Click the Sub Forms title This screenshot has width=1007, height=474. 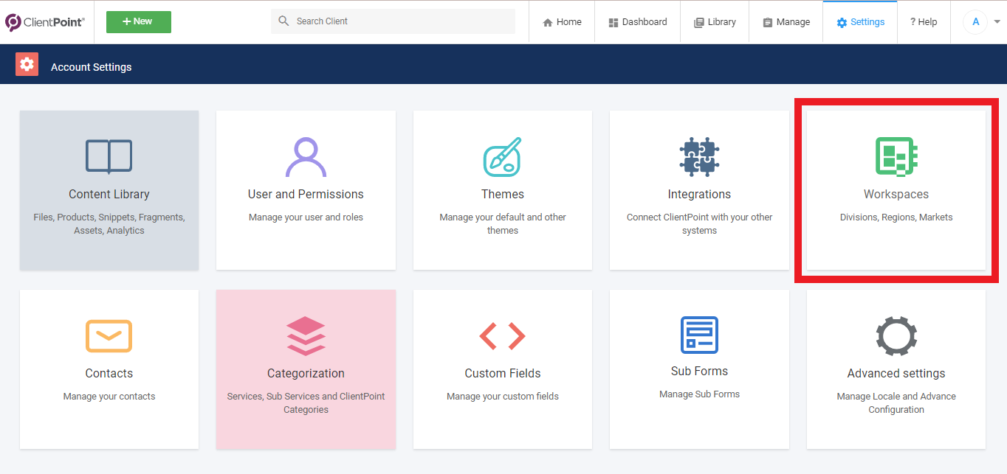699,372
